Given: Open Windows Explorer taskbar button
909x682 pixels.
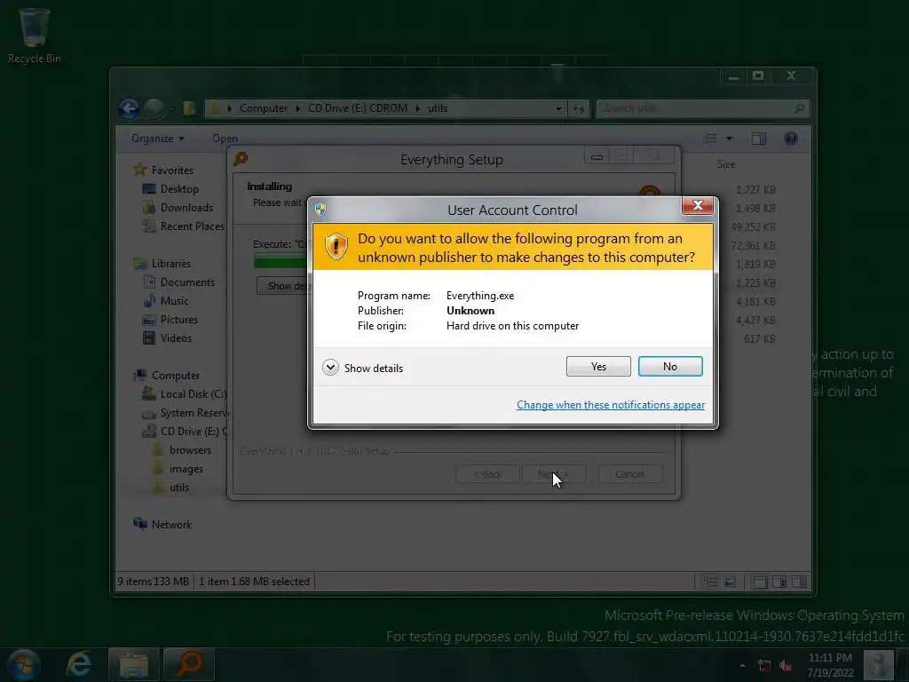Looking at the screenshot, I should 134,664.
